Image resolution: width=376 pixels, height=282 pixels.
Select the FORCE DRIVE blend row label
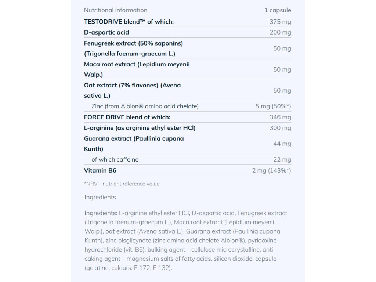(x=127, y=117)
